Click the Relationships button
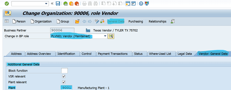 [x=158, y=21]
